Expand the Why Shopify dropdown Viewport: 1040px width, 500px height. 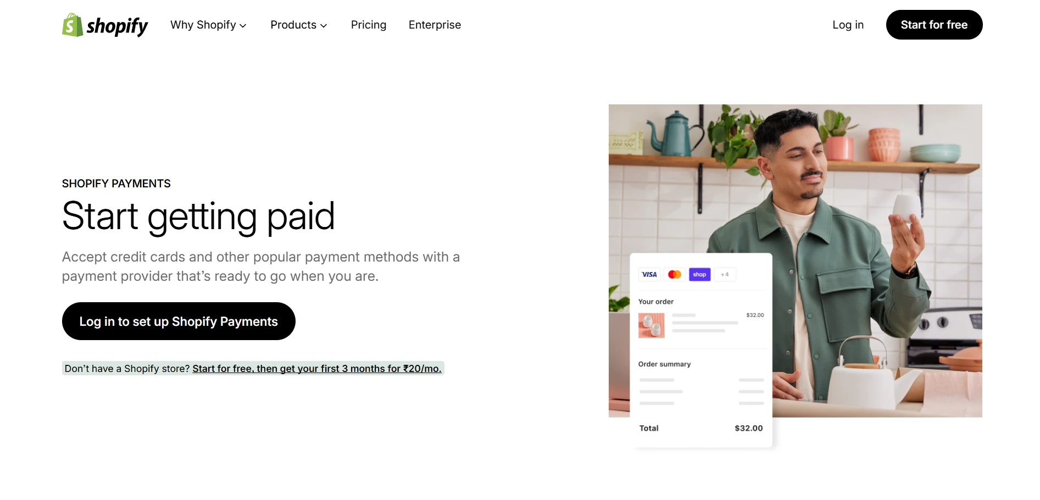coord(209,25)
